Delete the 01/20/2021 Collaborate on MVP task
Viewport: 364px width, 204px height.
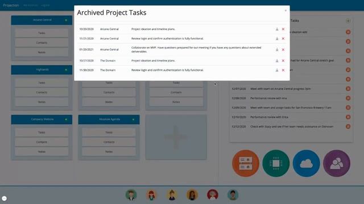click(x=283, y=49)
